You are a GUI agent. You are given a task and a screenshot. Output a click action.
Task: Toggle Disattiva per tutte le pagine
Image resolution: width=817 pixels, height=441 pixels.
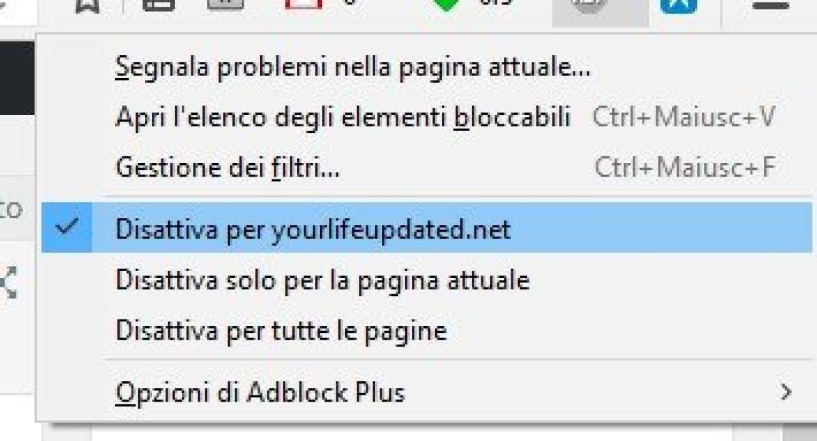click(x=283, y=330)
